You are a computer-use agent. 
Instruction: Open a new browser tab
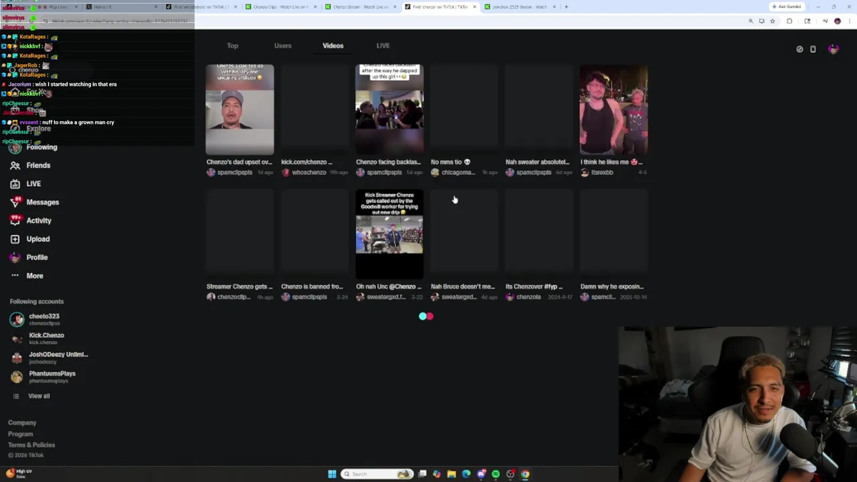point(566,7)
